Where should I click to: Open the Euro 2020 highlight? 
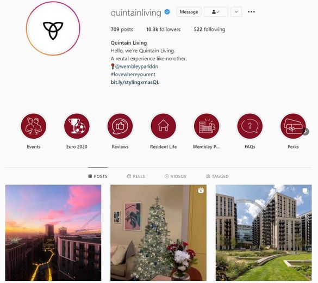point(77,126)
